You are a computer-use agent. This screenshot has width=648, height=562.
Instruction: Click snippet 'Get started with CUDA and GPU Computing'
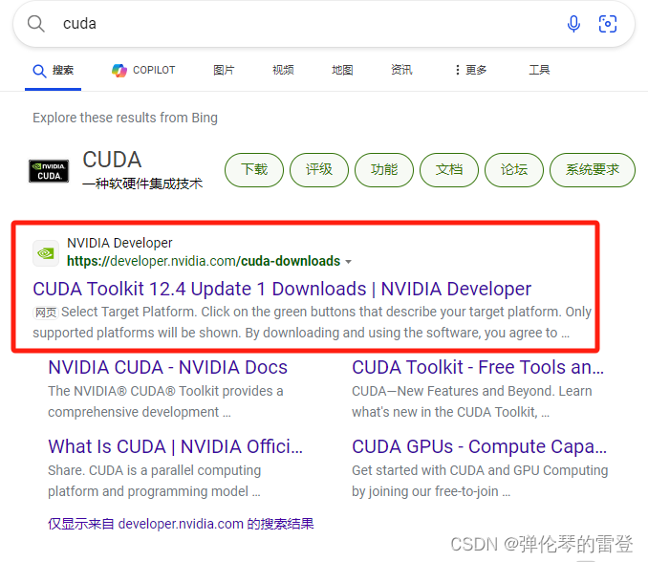(x=480, y=470)
